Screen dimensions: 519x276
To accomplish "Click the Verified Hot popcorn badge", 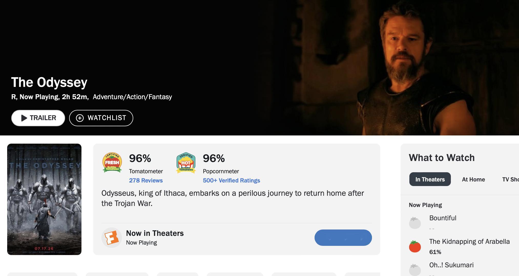I will [186, 163].
